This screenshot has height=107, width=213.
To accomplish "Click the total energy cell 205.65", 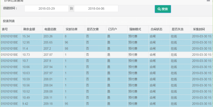I will point(48,42).
